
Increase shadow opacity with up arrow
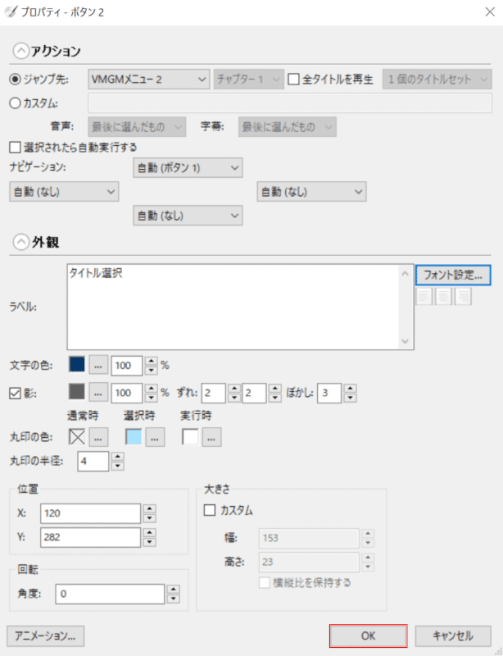pyautogui.click(x=151, y=388)
